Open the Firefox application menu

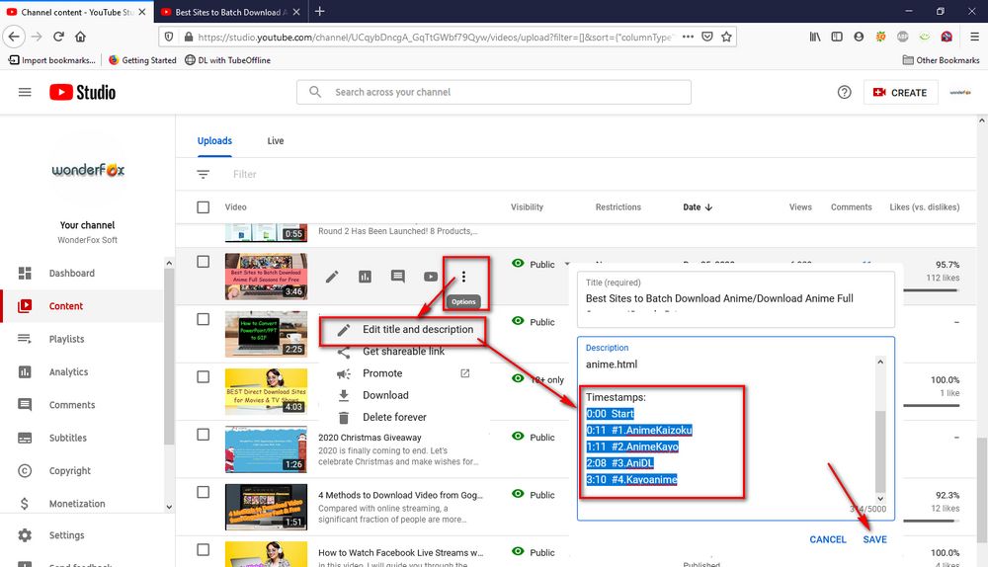974,37
